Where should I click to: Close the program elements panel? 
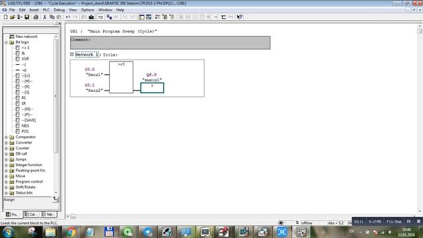(59, 24)
